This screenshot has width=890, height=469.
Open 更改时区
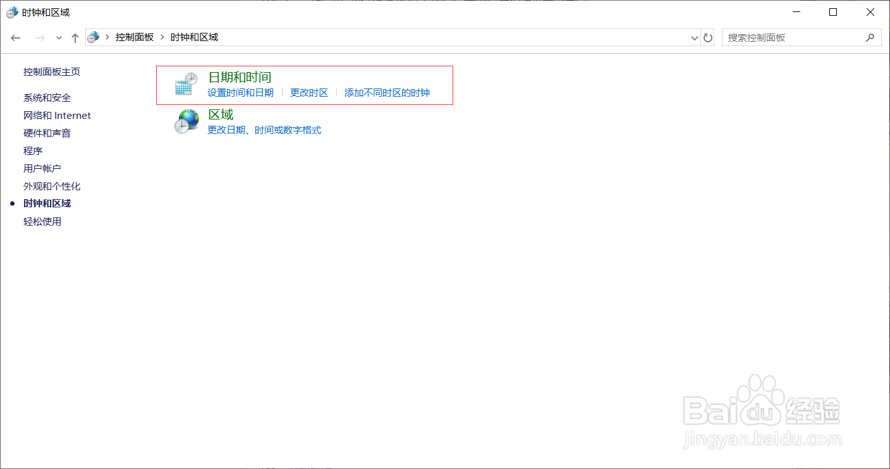pyautogui.click(x=309, y=92)
